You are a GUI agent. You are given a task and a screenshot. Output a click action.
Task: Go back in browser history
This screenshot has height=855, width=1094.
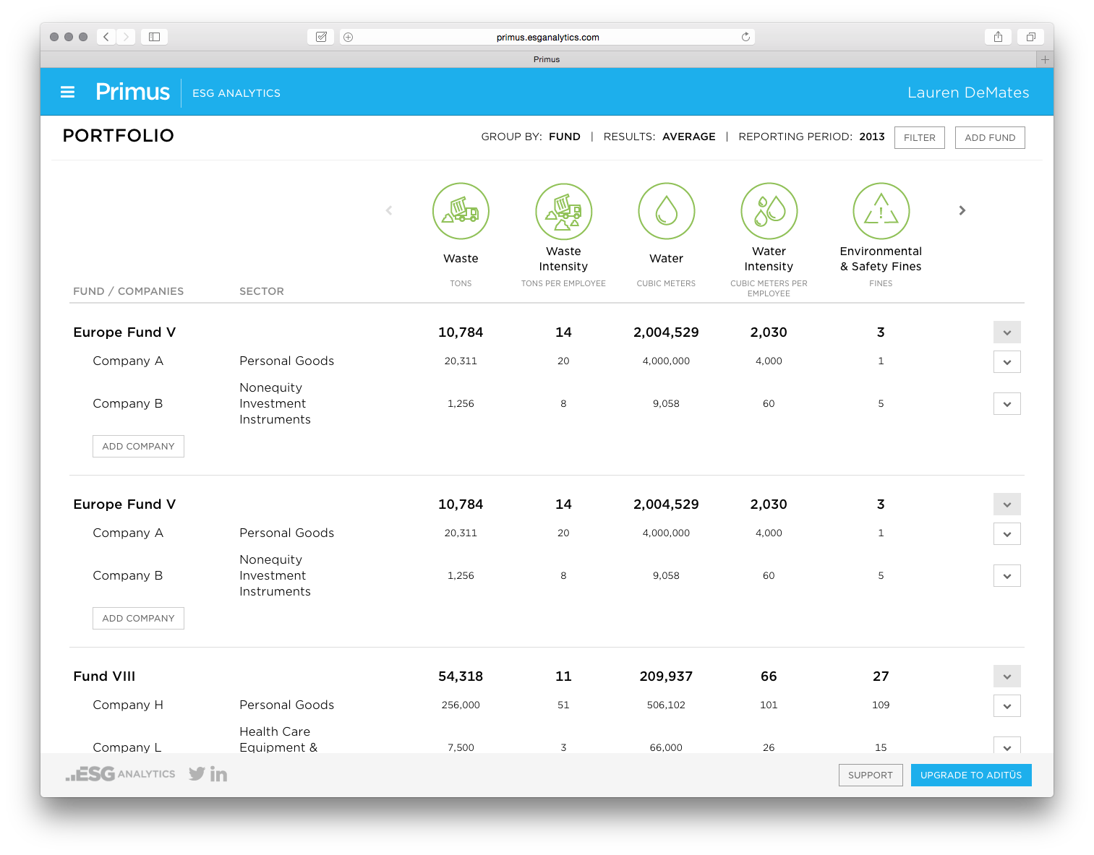(106, 37)
